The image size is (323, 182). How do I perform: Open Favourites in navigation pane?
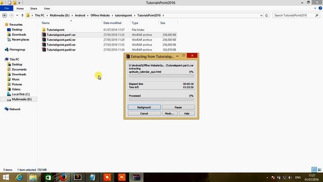click(16, 25)
